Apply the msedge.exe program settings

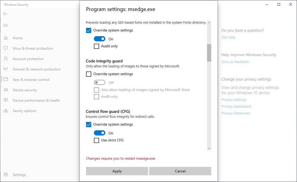tap(117, 171)
